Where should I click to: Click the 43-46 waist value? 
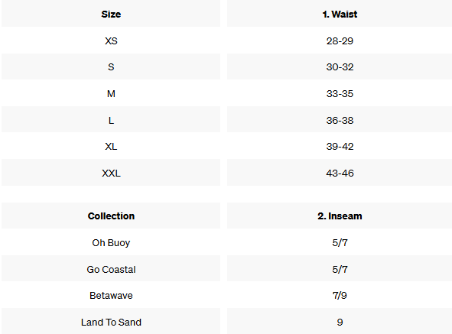[340, 173]
